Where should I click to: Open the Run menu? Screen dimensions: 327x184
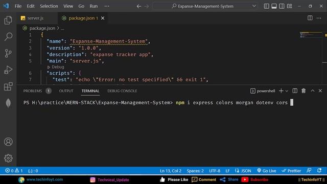[94, 6]
